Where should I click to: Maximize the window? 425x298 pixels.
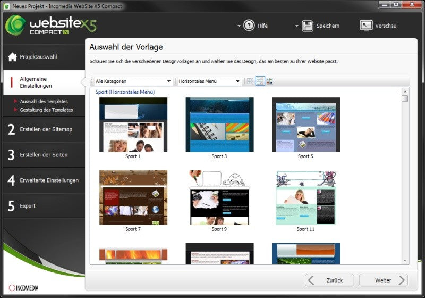[396, 5]
